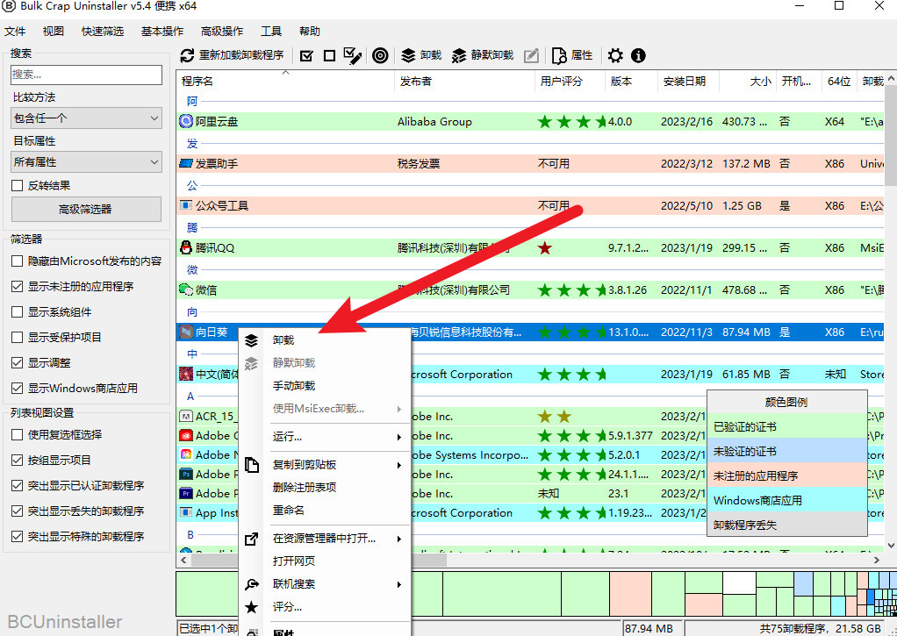This screenshot has height=636, width=897.
Task: Uncheck 显示未注册的应用程序
Action: tap(18, 287)
